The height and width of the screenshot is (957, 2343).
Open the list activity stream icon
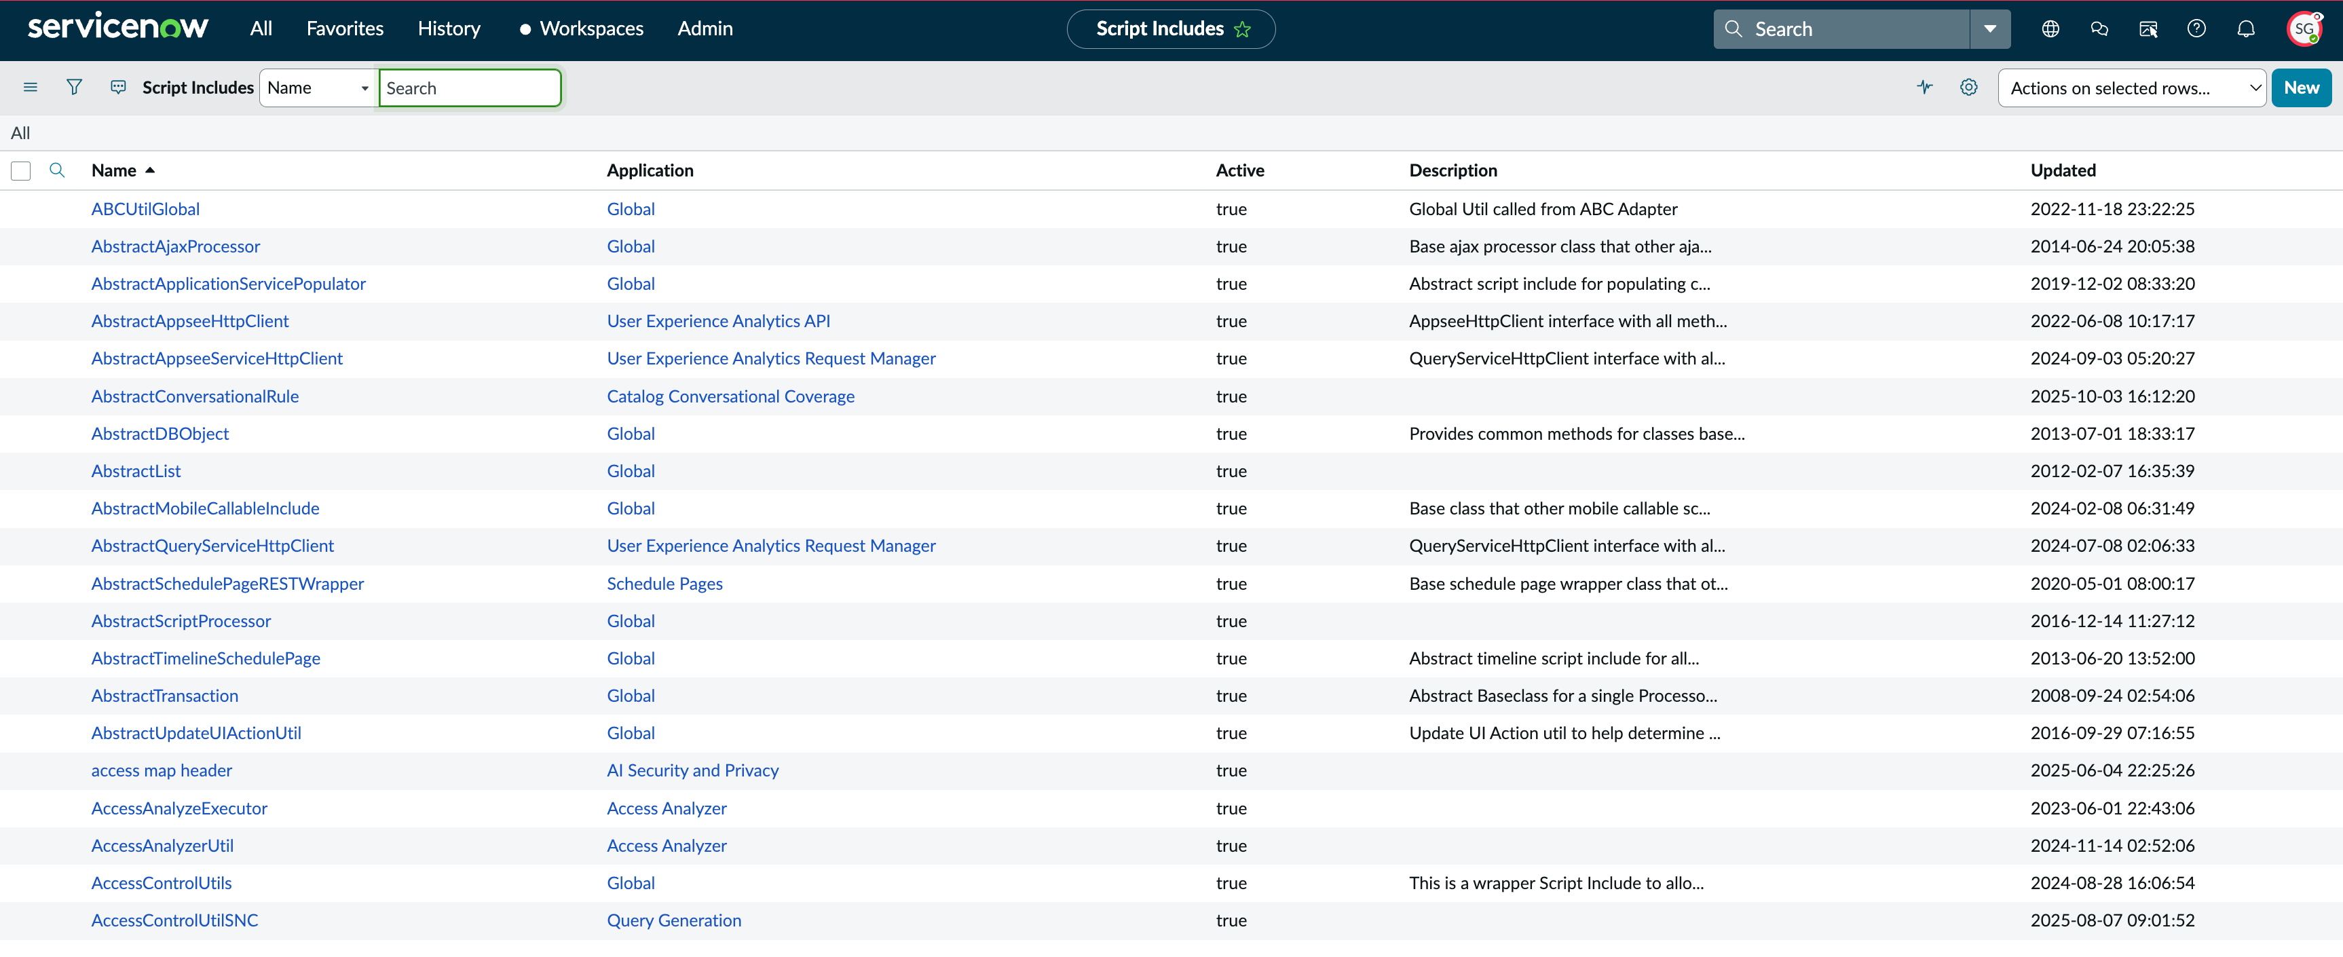[118, 88]
